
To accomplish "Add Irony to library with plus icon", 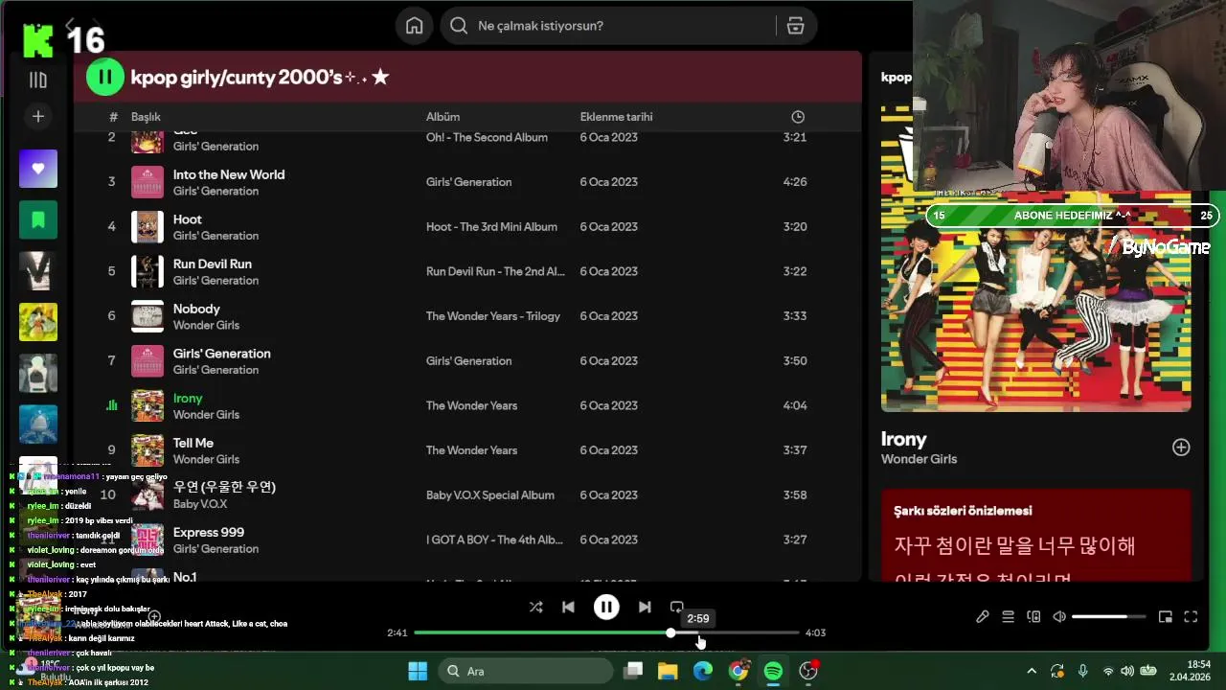I will click(x=1181, y=448).
